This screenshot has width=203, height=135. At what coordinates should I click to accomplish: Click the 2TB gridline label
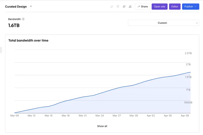(188, 64)
